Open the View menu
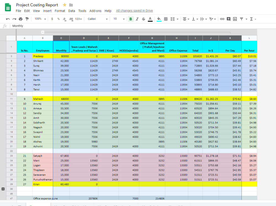The height and width of the screenshot is (206, 276). pos(36,11)
